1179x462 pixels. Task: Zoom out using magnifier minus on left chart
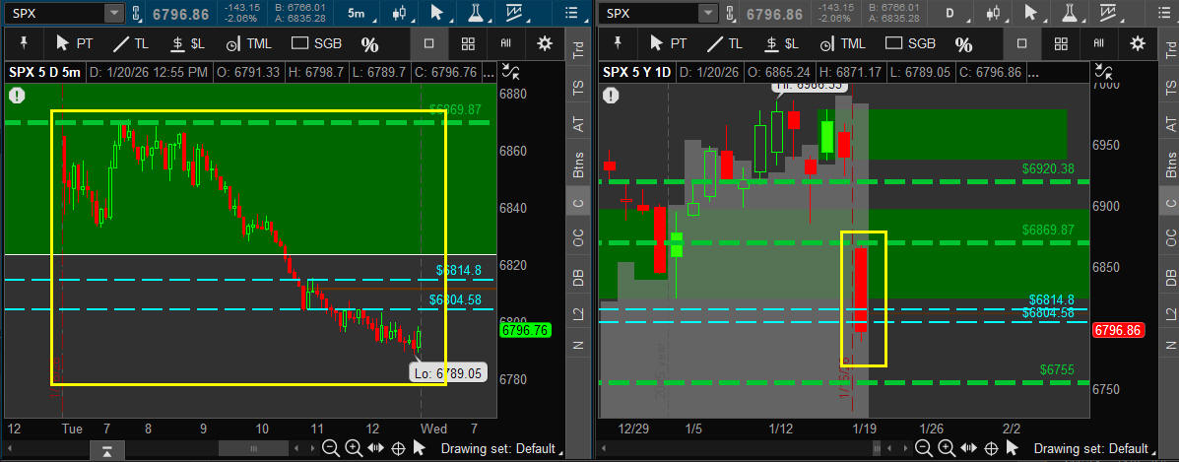[330, 448]
